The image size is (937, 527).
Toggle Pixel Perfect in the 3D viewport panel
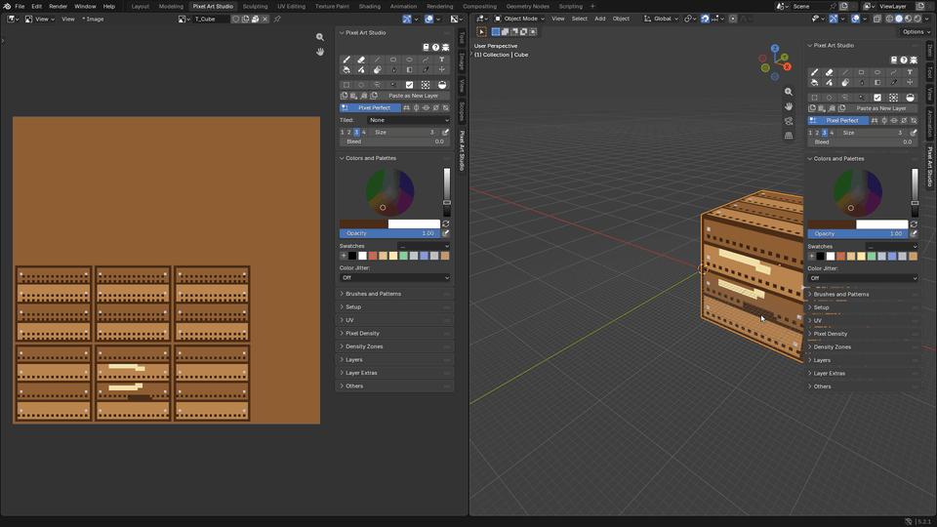(x=838, y=121)
